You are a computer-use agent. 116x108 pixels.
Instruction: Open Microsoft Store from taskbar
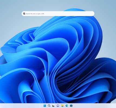click(71, 106)
